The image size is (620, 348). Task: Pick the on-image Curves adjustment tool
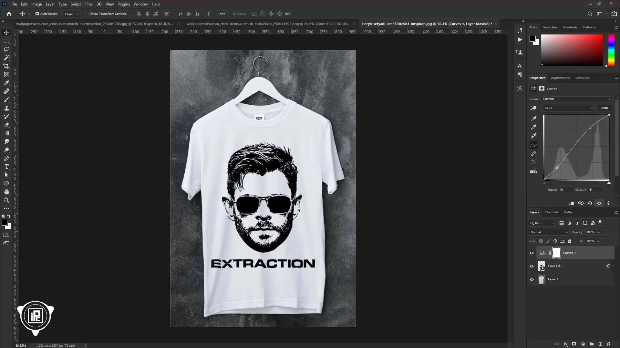[x=534, y=108]
